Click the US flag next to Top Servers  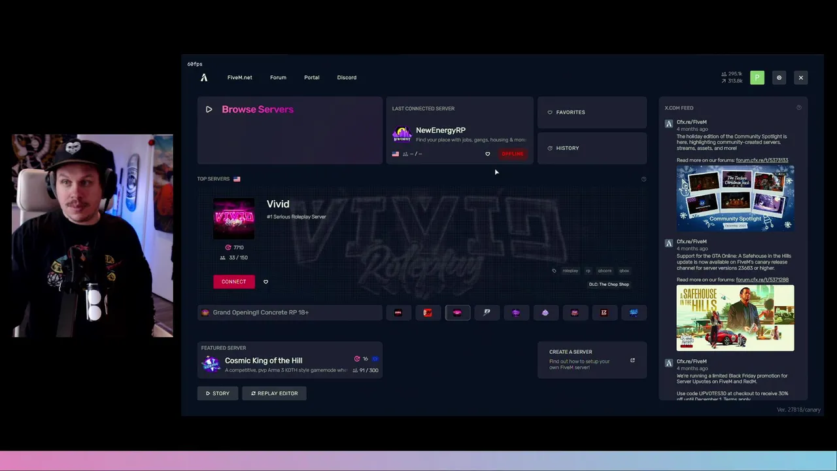coord(237,179)
